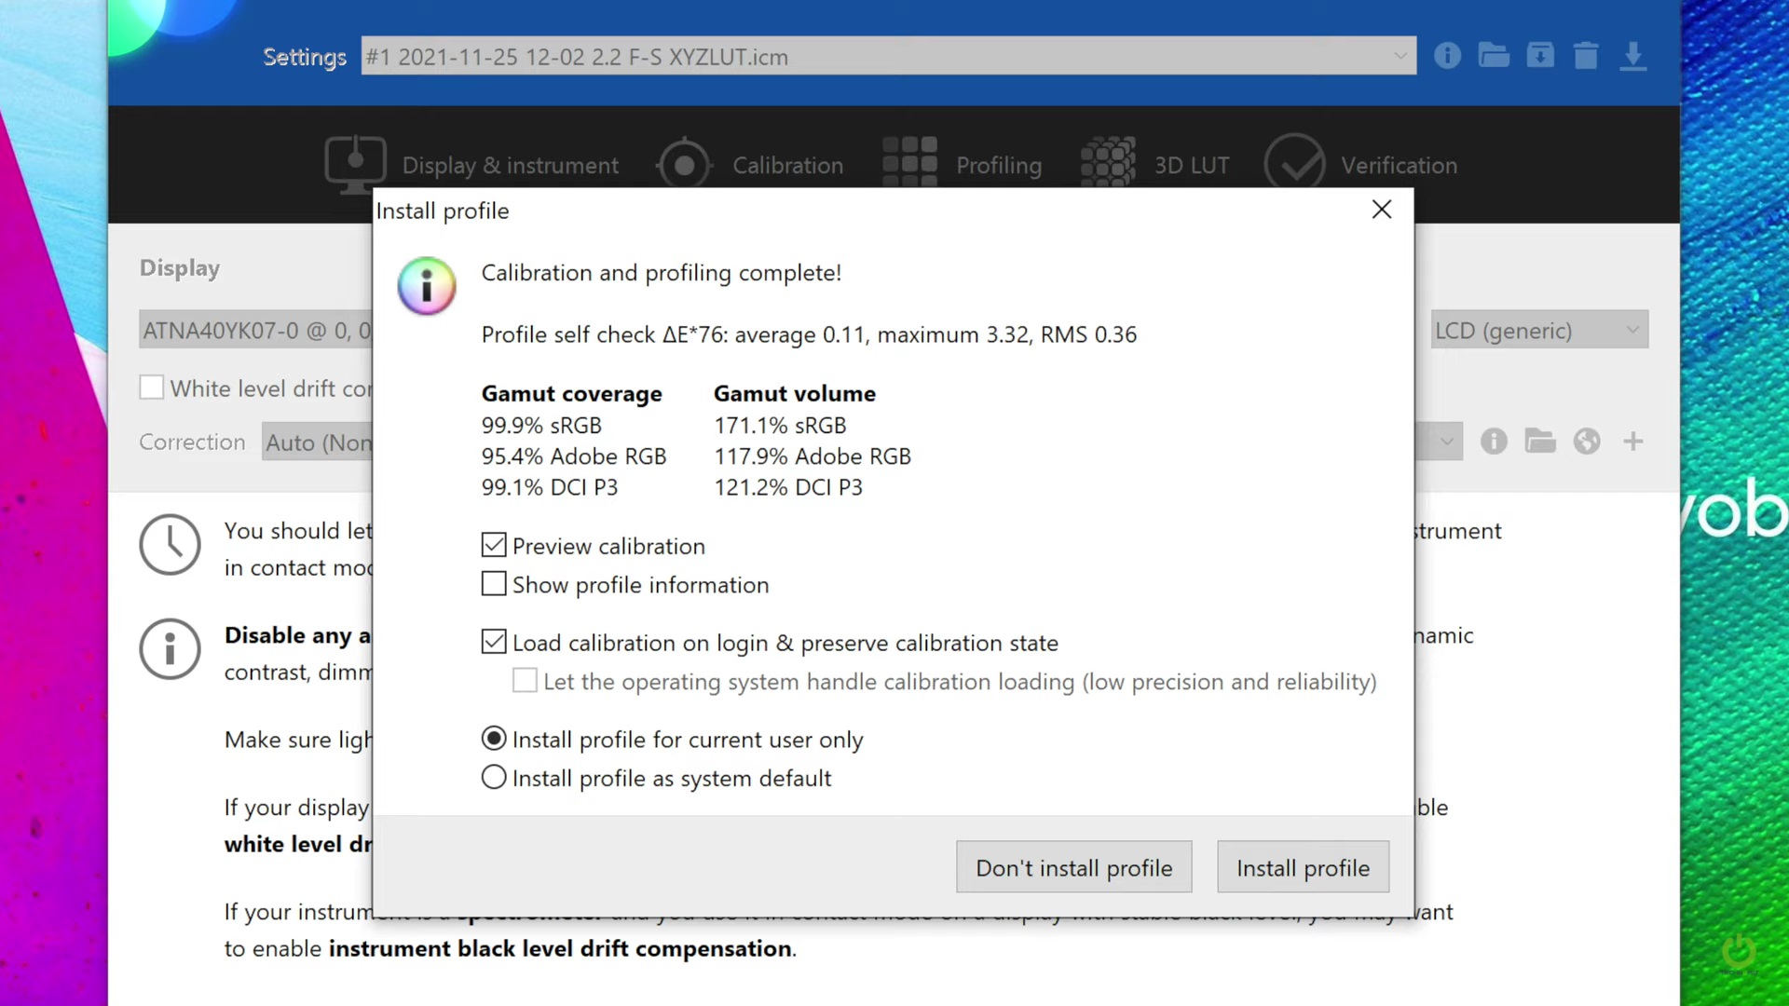Enable Show profile information checkbox
Image resolution: width=1789 pixels, height=1006 pixels.
(x=494, y=584)
